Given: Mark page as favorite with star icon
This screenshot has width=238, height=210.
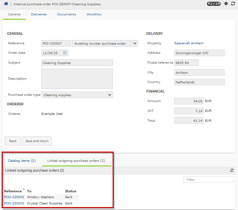Looking at the screenshot, I should pos(226,4).
